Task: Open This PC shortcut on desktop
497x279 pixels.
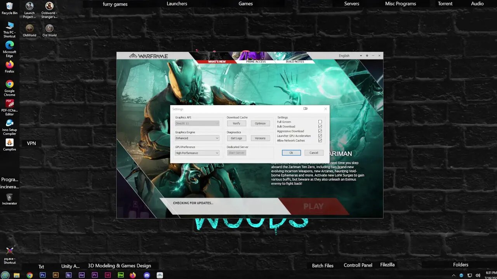Action: (x=10, y=29)
